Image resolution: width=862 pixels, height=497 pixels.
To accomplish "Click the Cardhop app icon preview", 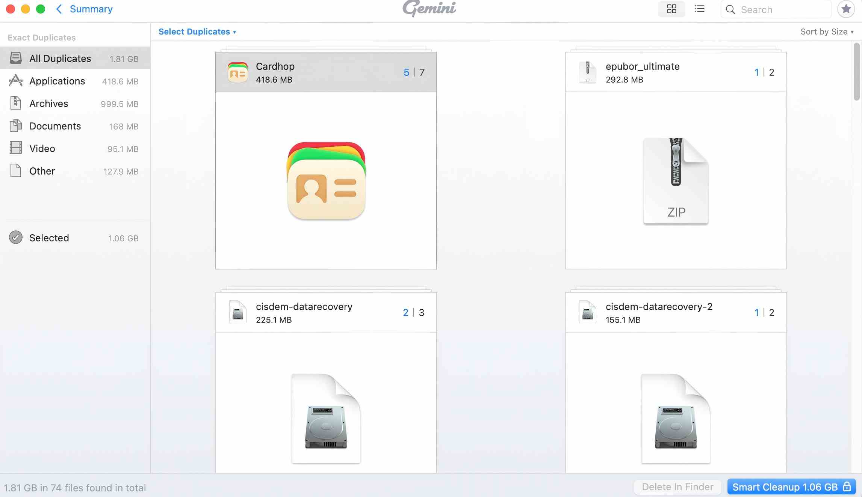I will point(326,181).
